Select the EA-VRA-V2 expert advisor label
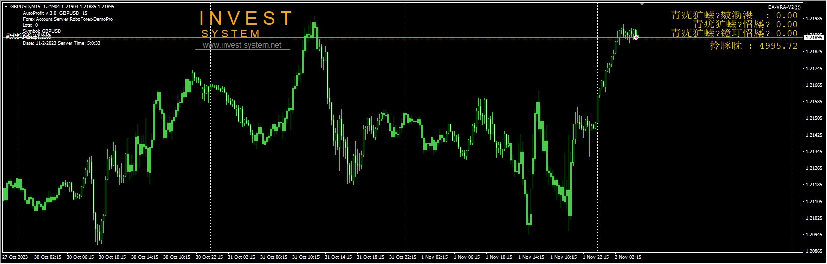827x264 pixels. (x=781, y=7)
